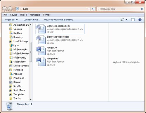Select SendTo in navigation tree
Image resolution: width=146 pixels, height=113 pixels.
coord(17,86)
